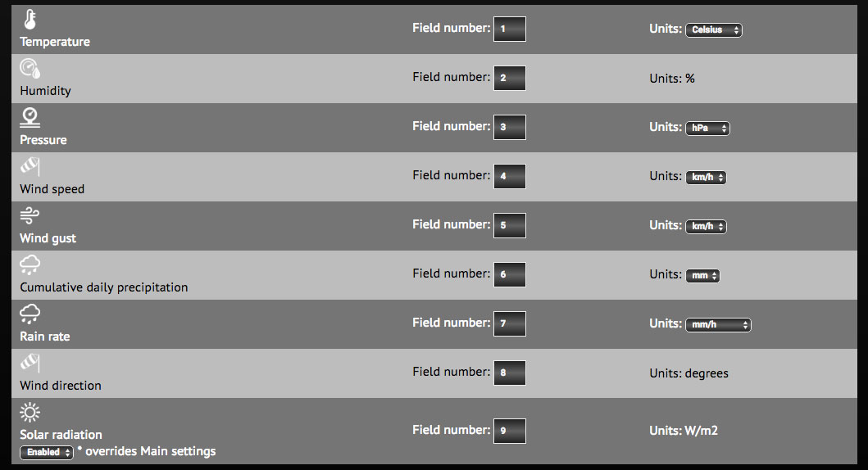Image resolution: width=868 pixels, height=470 pixels.
Task: Open the precipitation units mm dropdown
Action: coord(702,276)
